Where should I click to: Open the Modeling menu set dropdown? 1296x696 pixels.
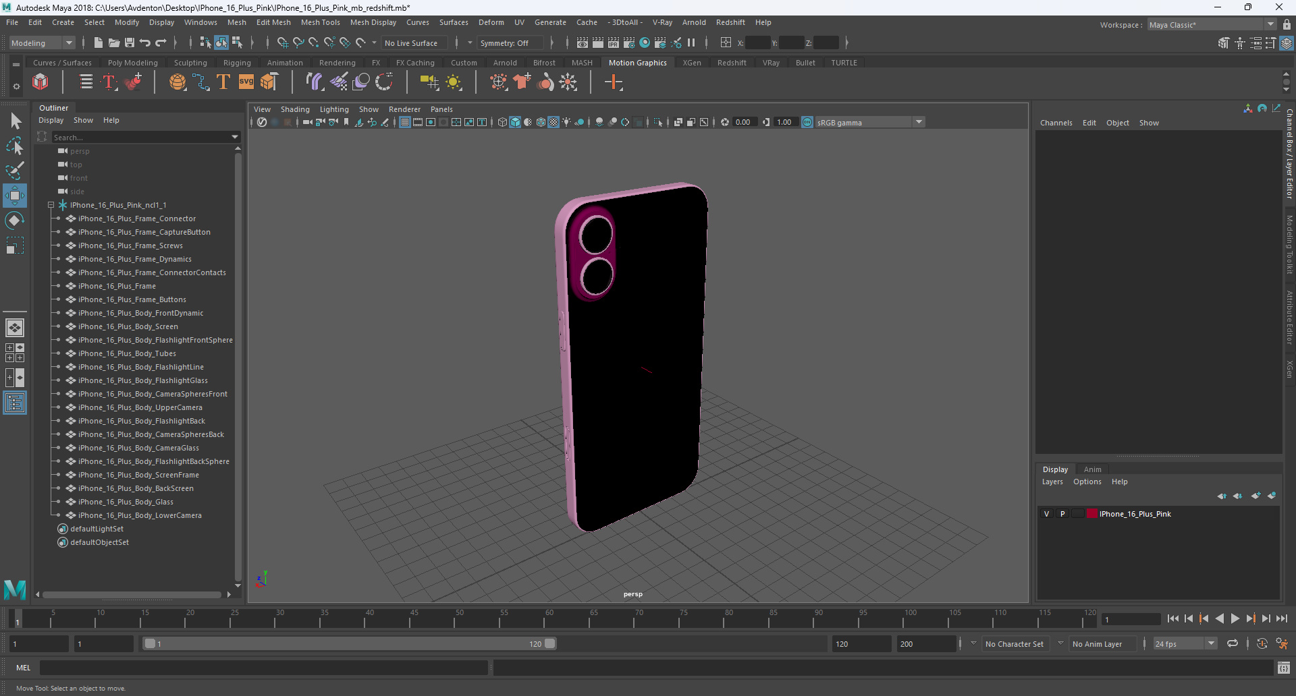coord(42,42)
